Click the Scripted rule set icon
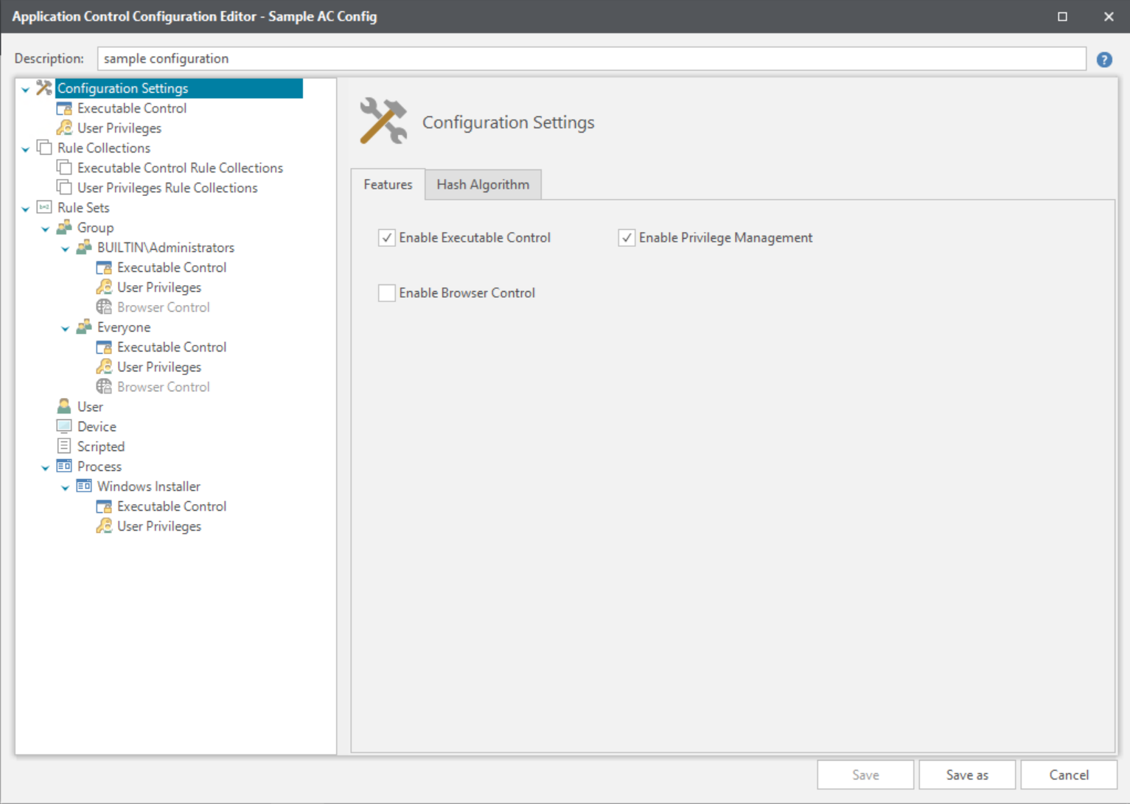1130x804 pixels. tap(64, 447)
